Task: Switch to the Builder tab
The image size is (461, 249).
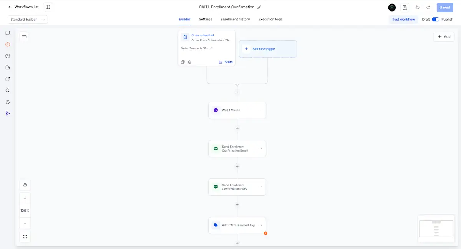Action: (x=184, y=19)
